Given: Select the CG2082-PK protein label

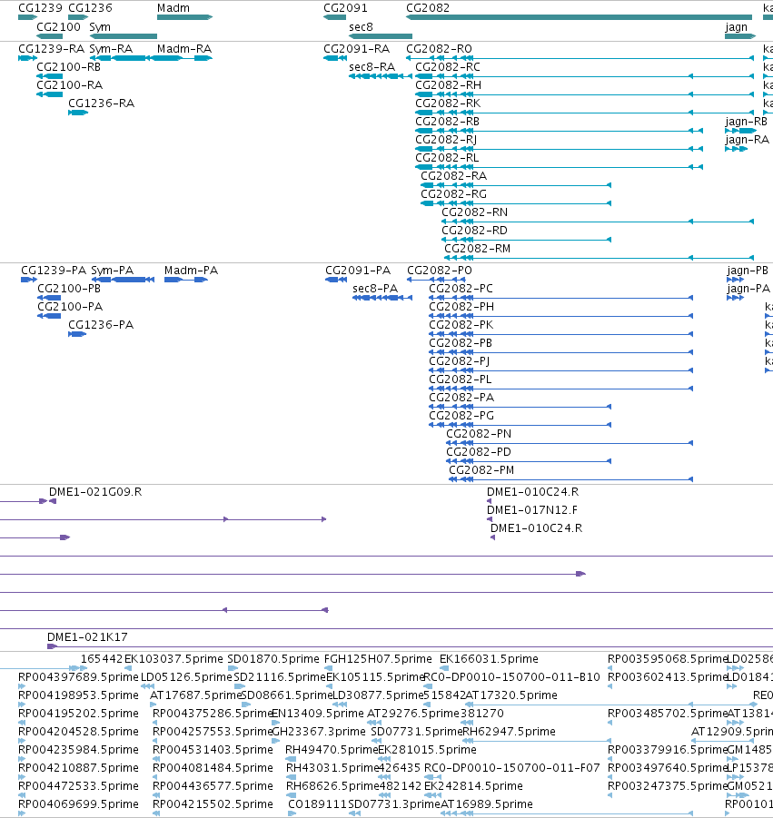Looking at the screenshot, I should [x=461, y=325].
